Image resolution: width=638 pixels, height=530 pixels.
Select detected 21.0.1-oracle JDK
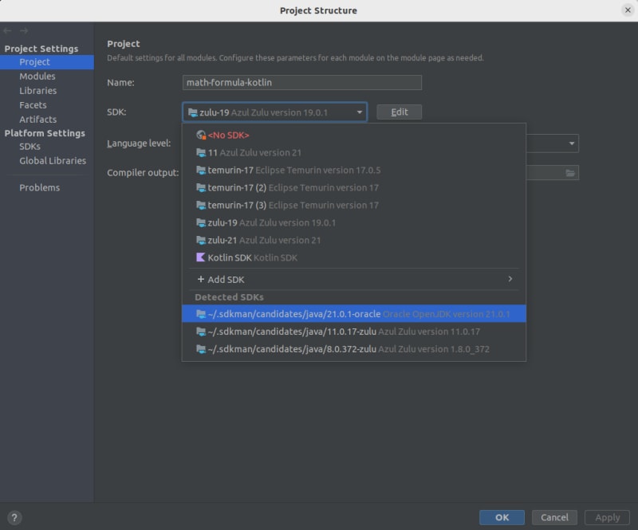[x=354, y=313]
